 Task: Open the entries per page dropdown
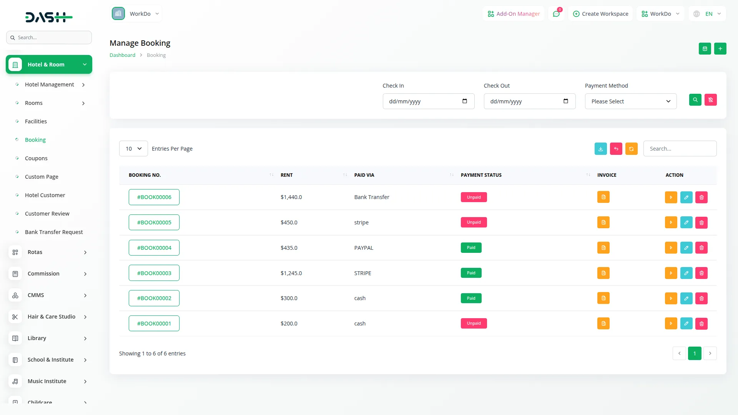tap(133, 149)
